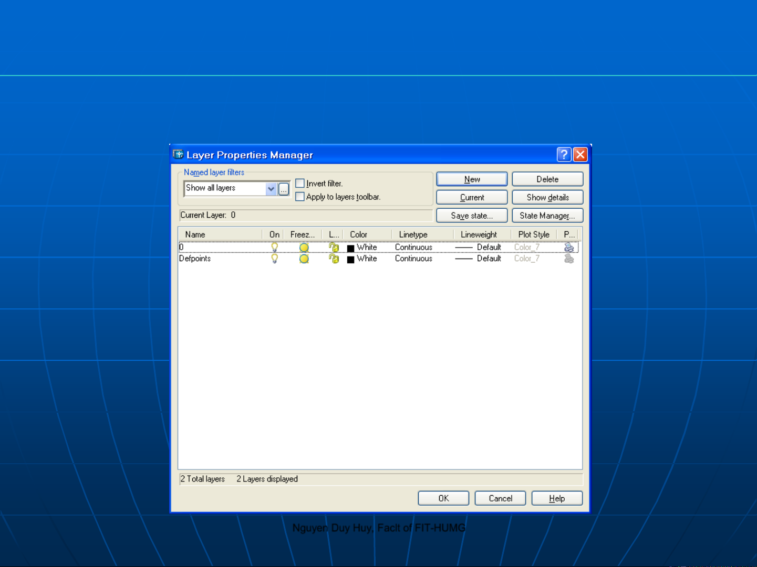Open the State Manager dialog
The width and height of the screenshot is (757, 567).
pos(547,216)
